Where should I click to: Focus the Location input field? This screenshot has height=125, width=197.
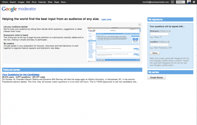point(159,45)
